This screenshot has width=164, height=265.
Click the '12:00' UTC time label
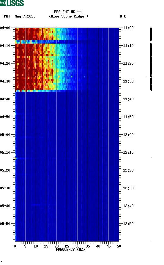(128, 135)
